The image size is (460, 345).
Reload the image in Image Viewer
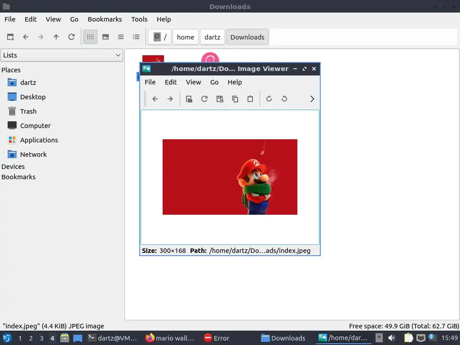click(x=204, y=99)
